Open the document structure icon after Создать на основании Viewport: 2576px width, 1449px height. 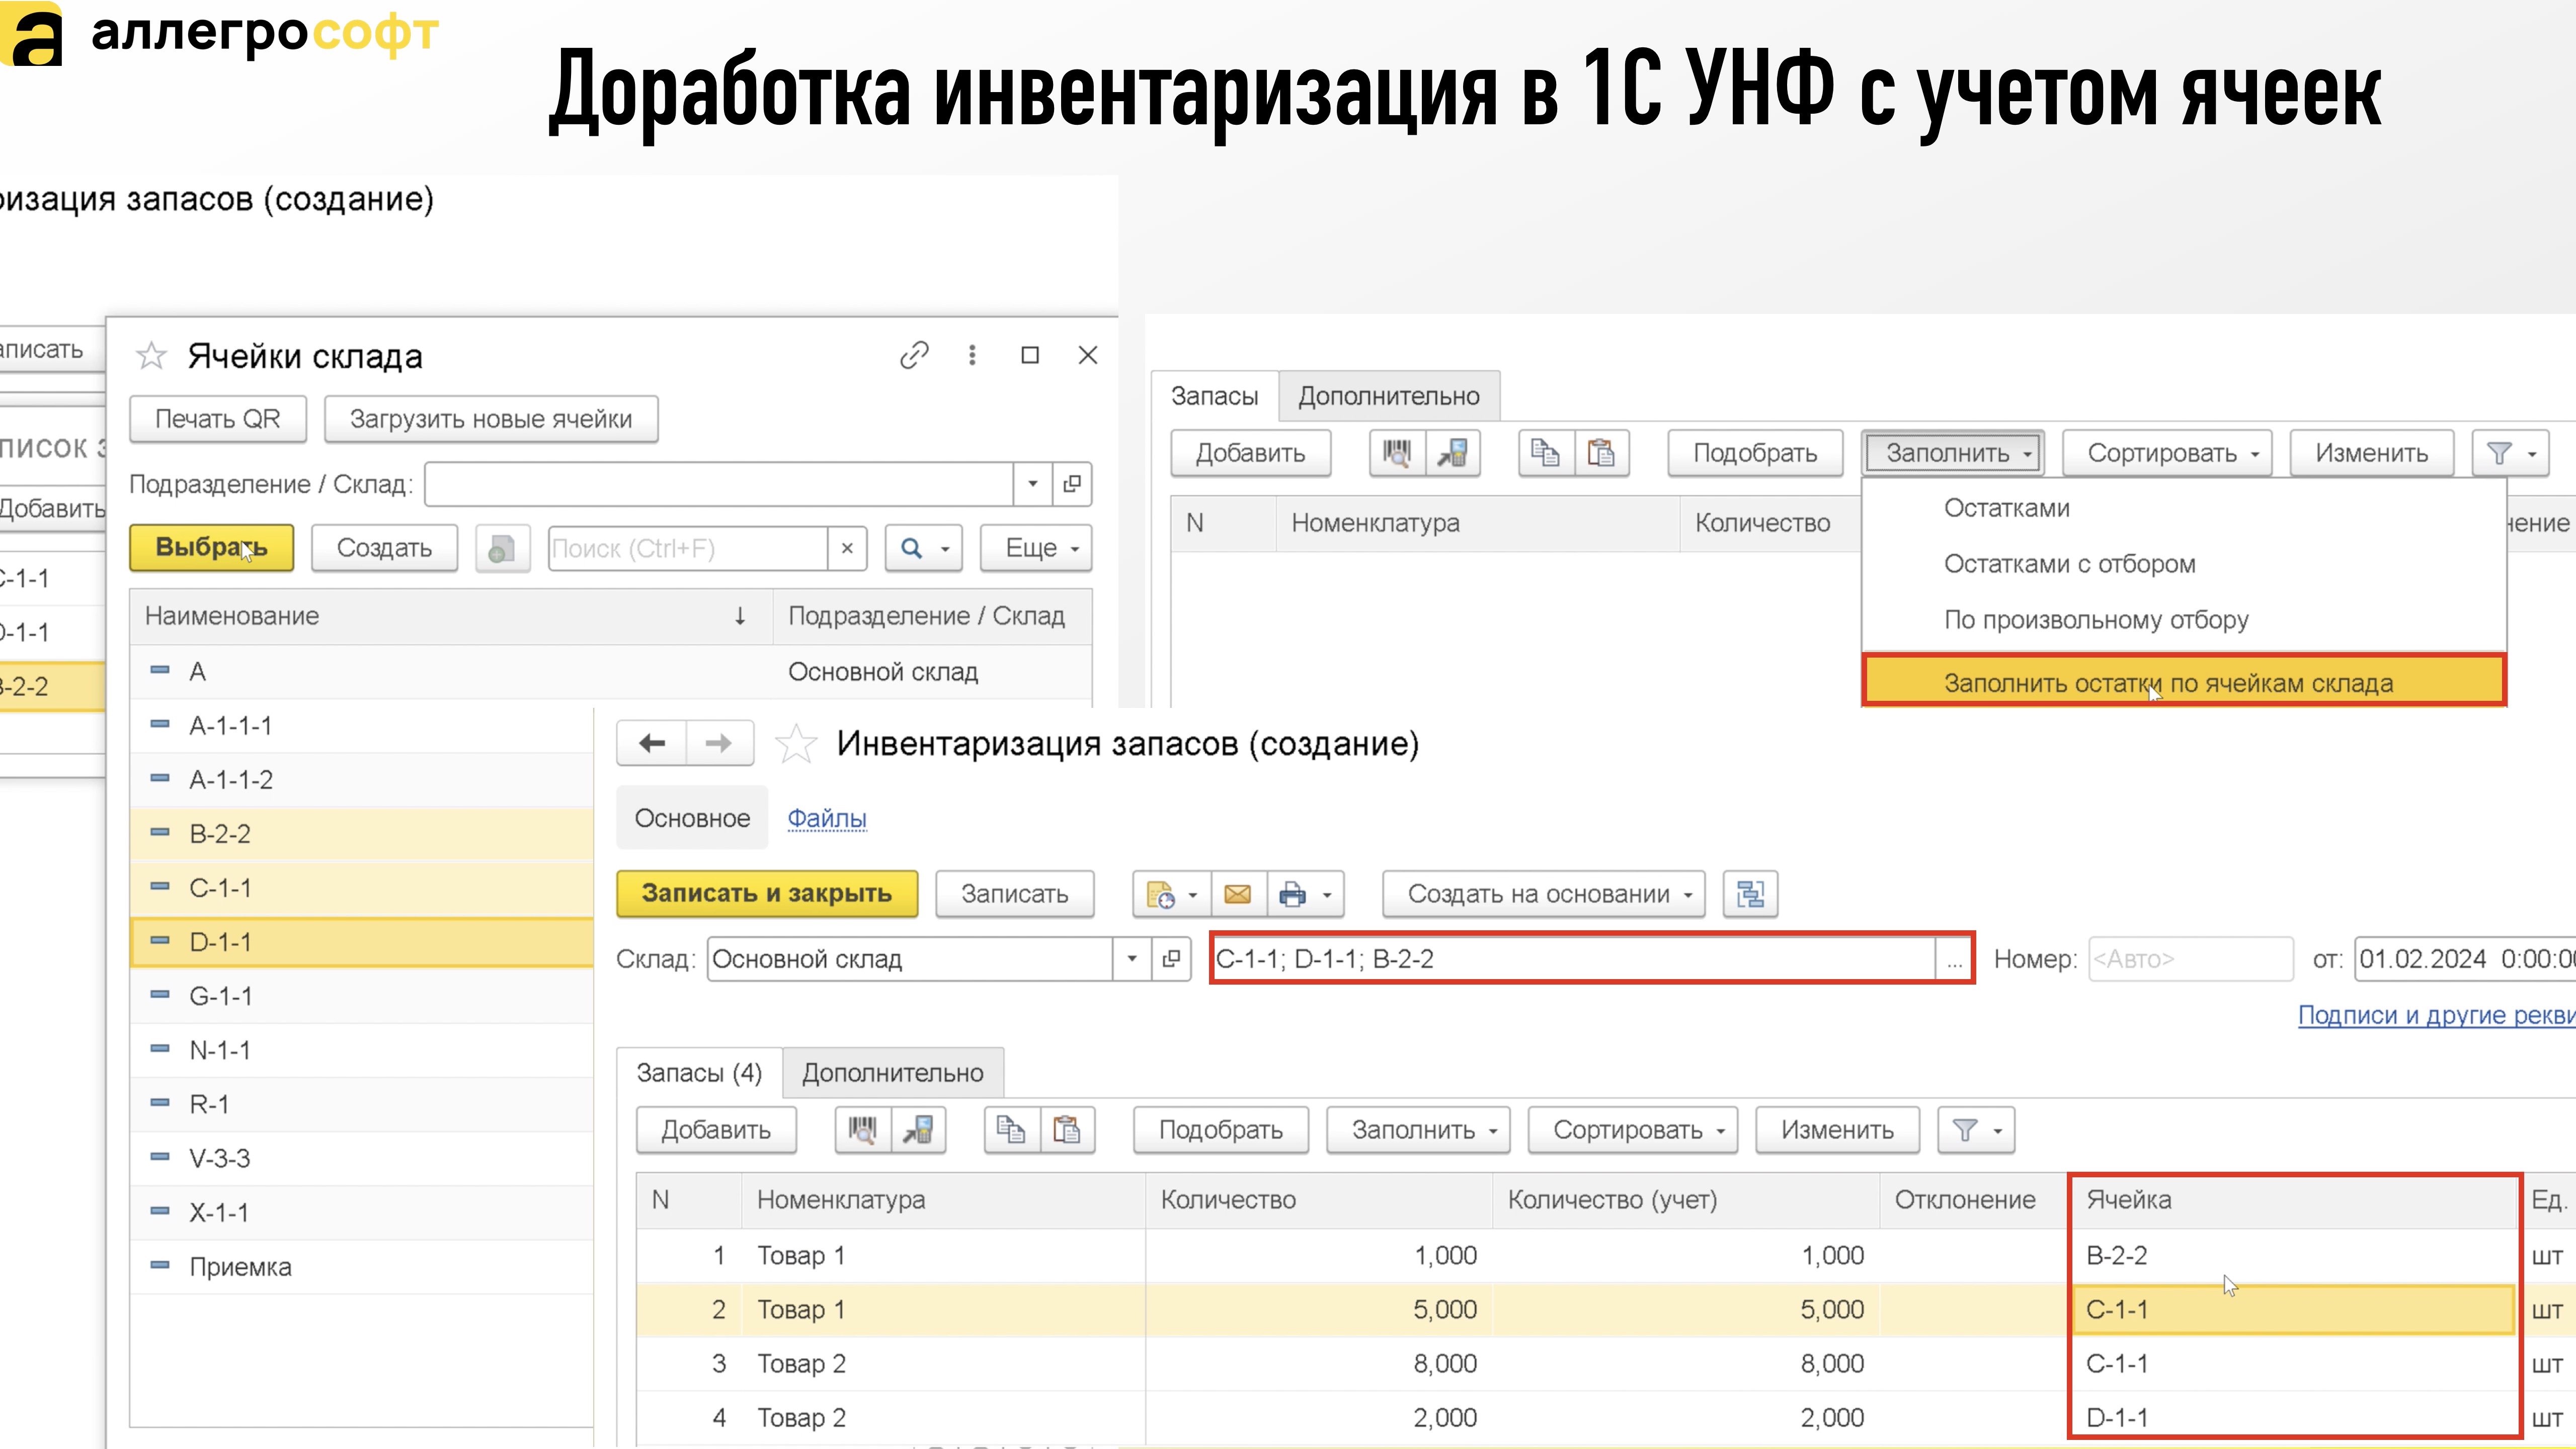click(x=1750, y=894)
